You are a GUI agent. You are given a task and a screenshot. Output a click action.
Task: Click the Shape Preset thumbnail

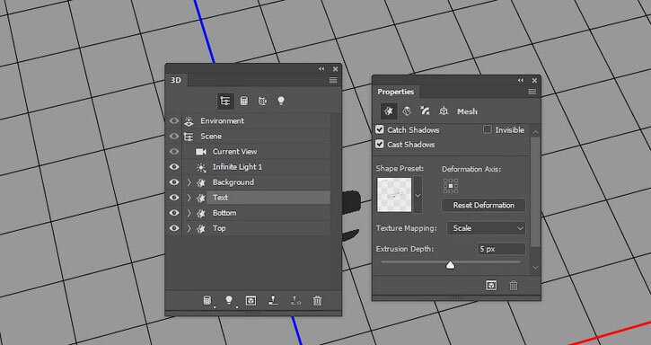394,195
